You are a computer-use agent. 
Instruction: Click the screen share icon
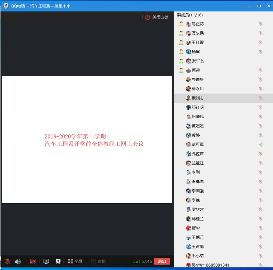tap(46, 261)
